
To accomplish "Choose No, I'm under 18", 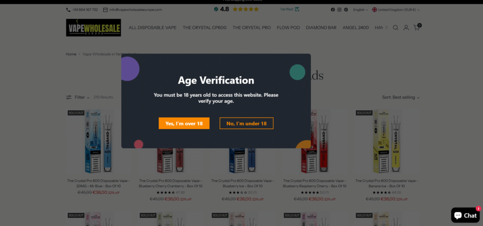I will pos(246,123).
